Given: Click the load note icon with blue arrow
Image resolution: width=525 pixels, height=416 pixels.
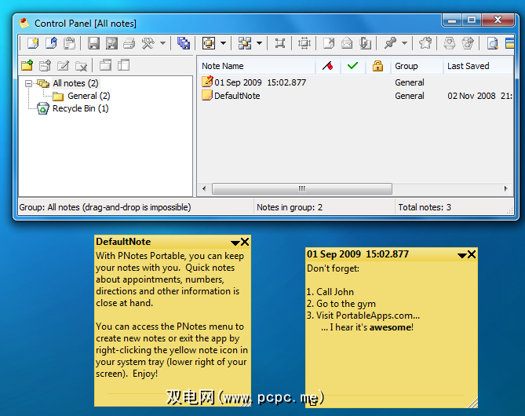Looking at the screenshot, I should (51, 43).
